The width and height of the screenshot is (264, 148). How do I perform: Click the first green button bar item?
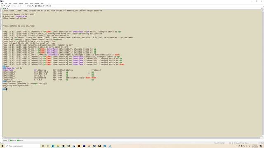tap(13, 141)
